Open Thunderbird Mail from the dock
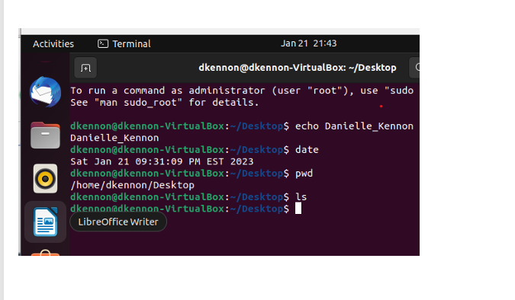Screen dimensions: 515x300 pos(45,92)
